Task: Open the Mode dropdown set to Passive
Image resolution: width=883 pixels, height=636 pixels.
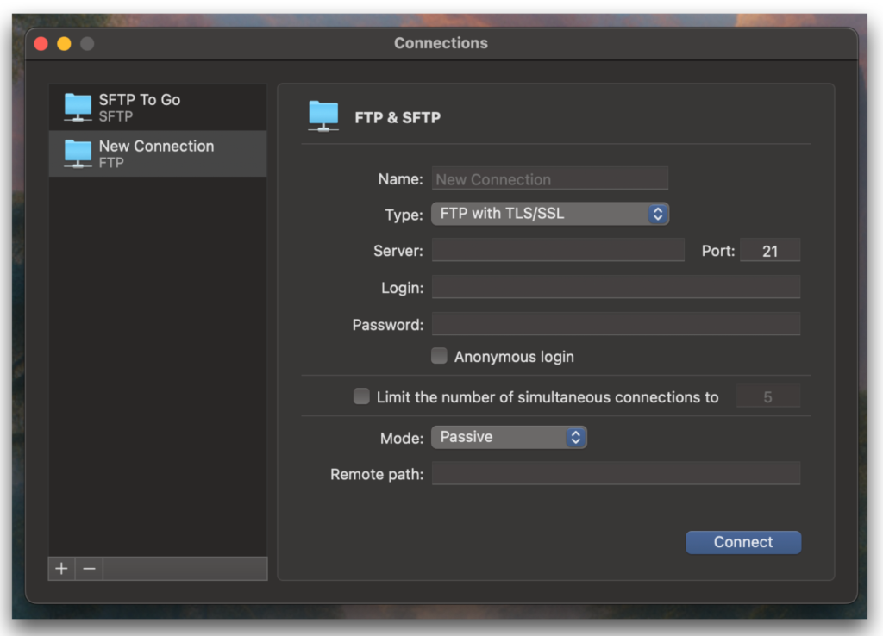Action: coord(509,437)
